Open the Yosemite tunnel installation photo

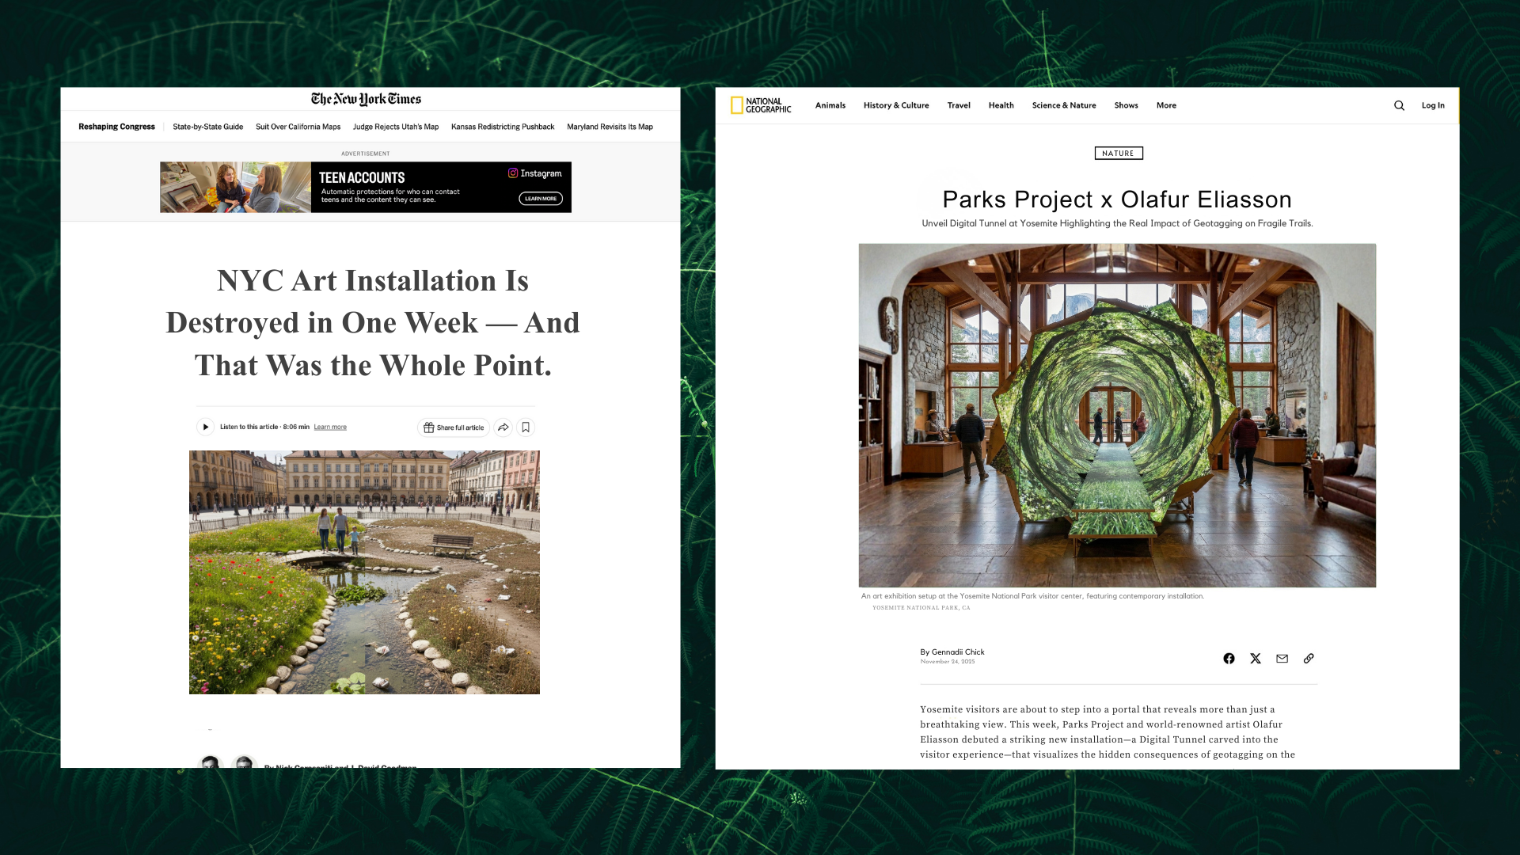[1117, 415]
